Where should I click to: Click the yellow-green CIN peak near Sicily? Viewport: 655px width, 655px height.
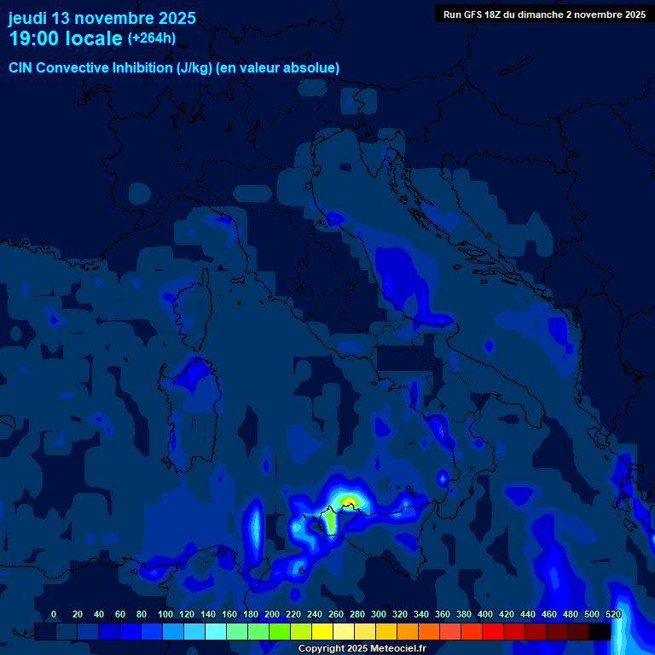coord(349,501)
